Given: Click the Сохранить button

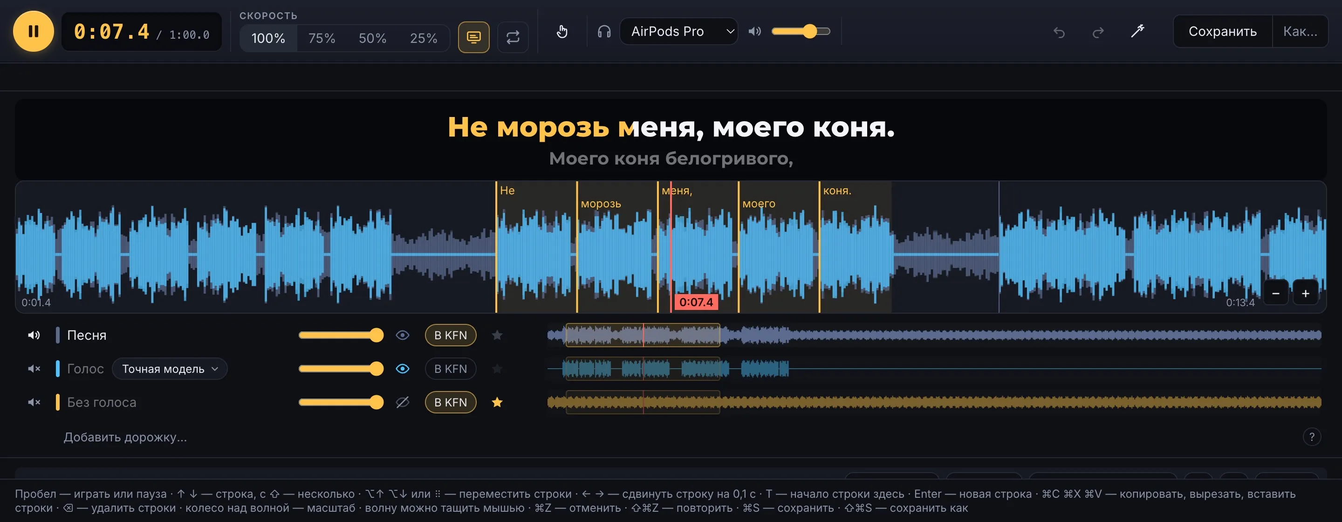Looking at the screenshot, I should point(1222,31).
